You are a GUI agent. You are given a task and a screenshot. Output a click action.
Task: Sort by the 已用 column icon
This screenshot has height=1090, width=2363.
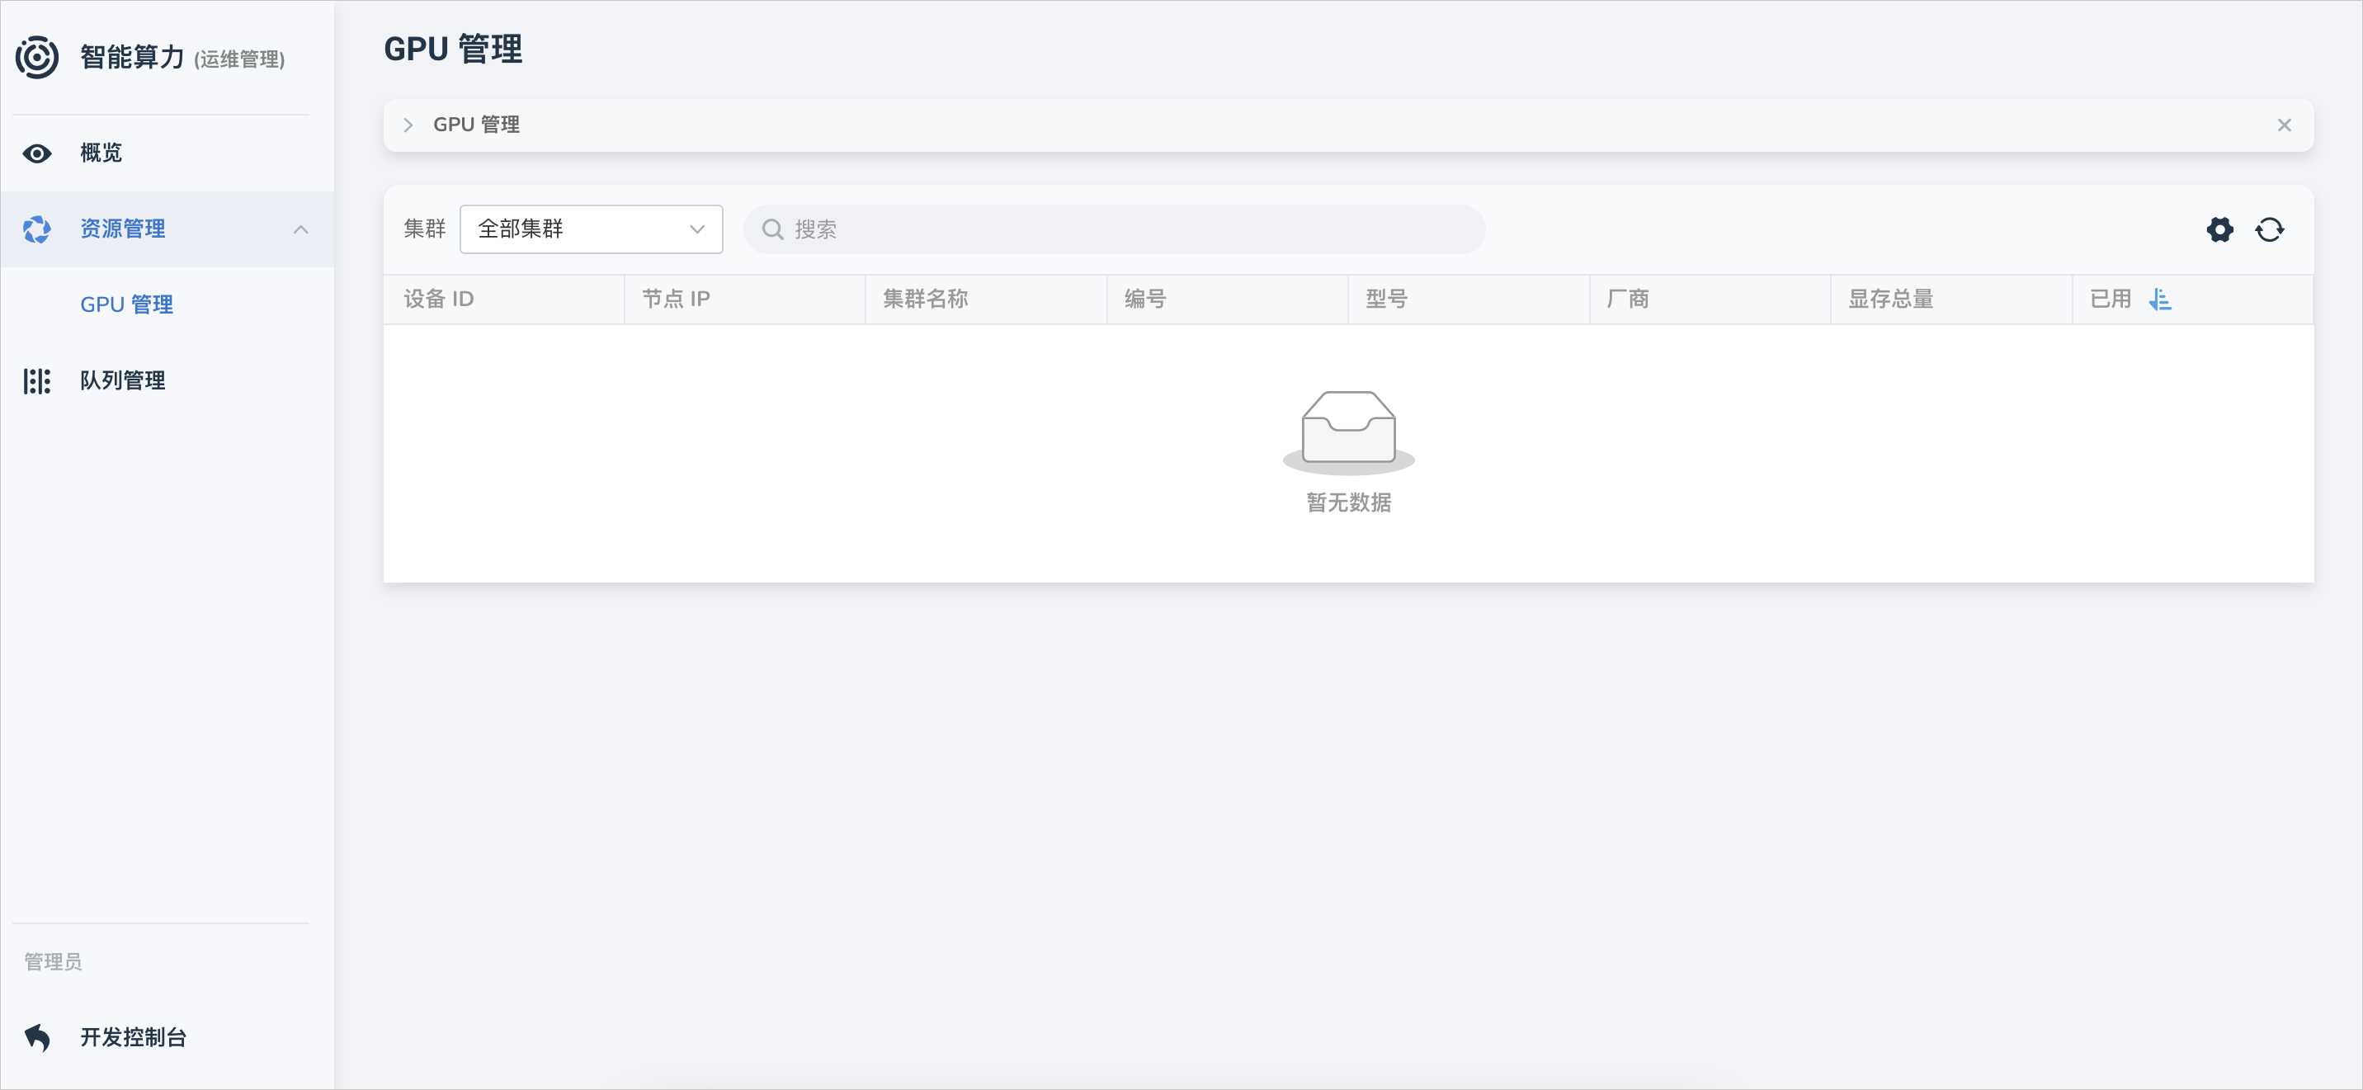tap(2159, 299)
